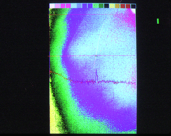This screenshot has width=171, height=136.
Task: Click the black swatch beside the yellow one
Action: (106, 6)
